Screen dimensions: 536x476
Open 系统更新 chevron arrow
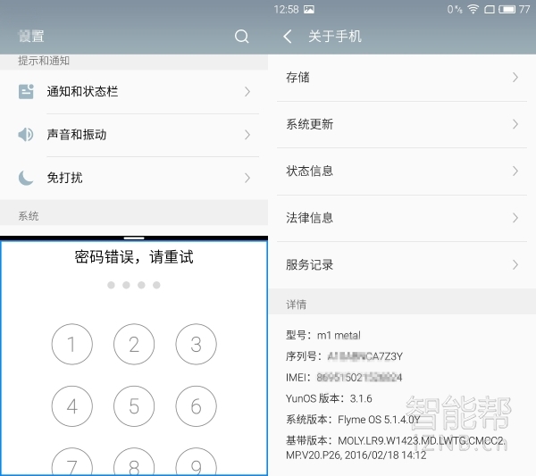515,124
